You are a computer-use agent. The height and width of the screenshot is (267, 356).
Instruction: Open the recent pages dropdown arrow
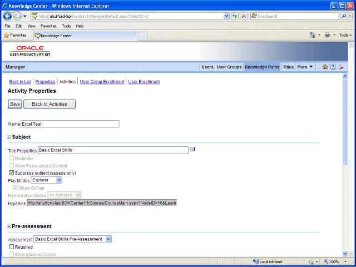25,16
